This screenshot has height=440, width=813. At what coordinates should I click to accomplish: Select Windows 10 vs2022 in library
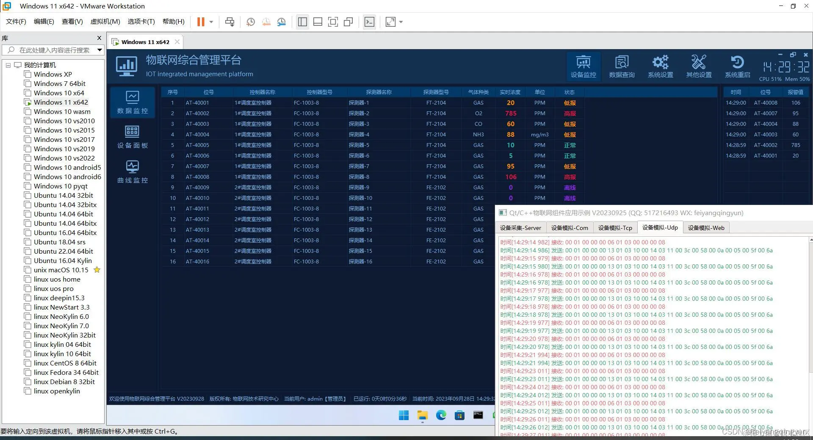click(64, 158)
